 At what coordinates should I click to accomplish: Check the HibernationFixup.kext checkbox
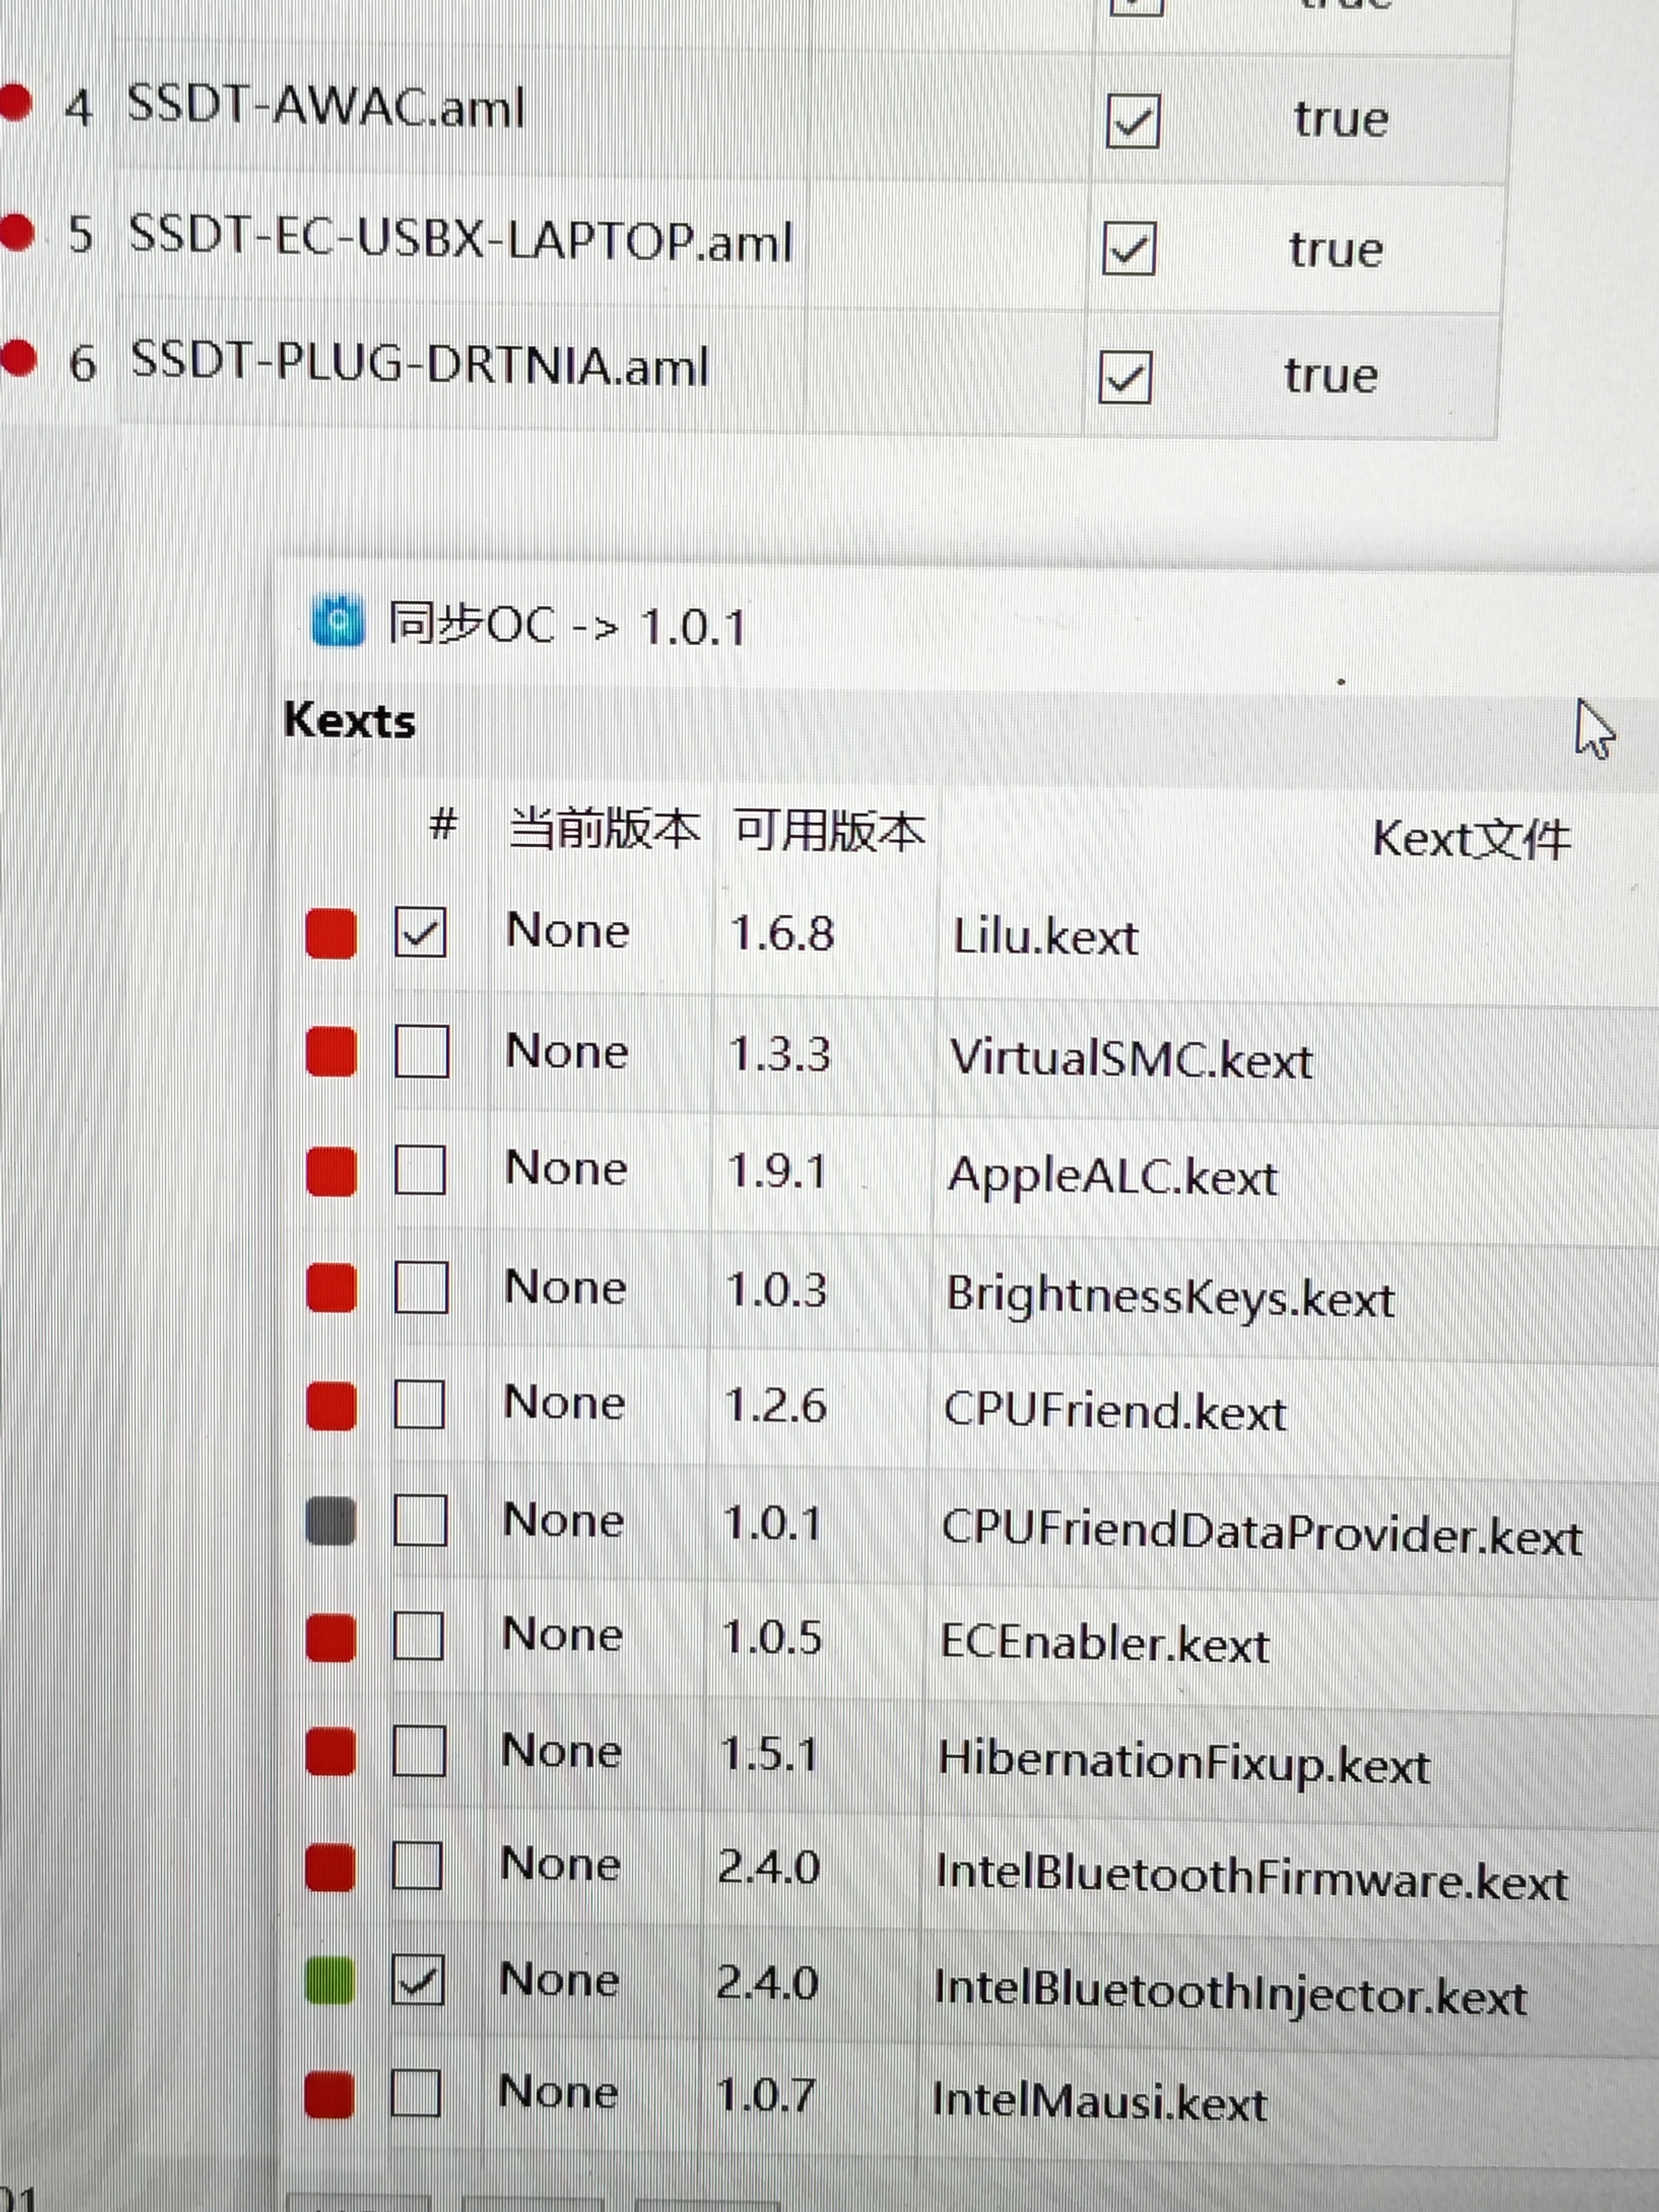[x=418, y=1751]
